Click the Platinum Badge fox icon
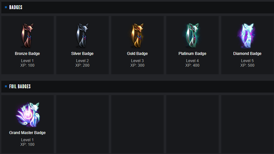 pyautogui.click(x=192, y=35)
